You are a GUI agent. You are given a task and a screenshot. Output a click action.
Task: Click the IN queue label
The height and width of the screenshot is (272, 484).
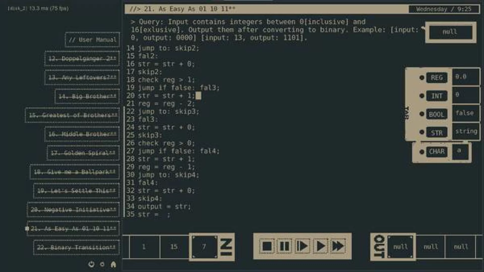point(226,247)
